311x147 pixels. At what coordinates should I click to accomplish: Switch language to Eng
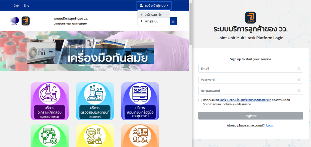tap(26, 5)
